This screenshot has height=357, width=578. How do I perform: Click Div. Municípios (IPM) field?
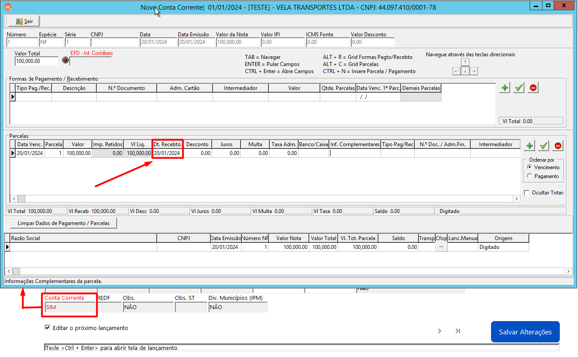pyautogui.click(x=238, y=307)
